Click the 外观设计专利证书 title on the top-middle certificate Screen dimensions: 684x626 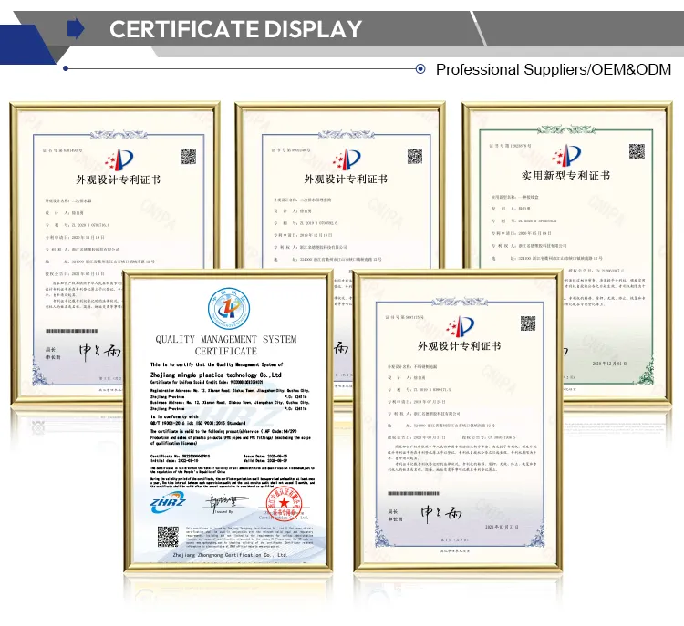click(x=346, y=180)
